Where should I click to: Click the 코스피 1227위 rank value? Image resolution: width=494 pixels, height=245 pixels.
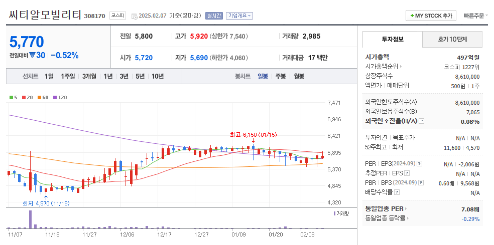461,67
